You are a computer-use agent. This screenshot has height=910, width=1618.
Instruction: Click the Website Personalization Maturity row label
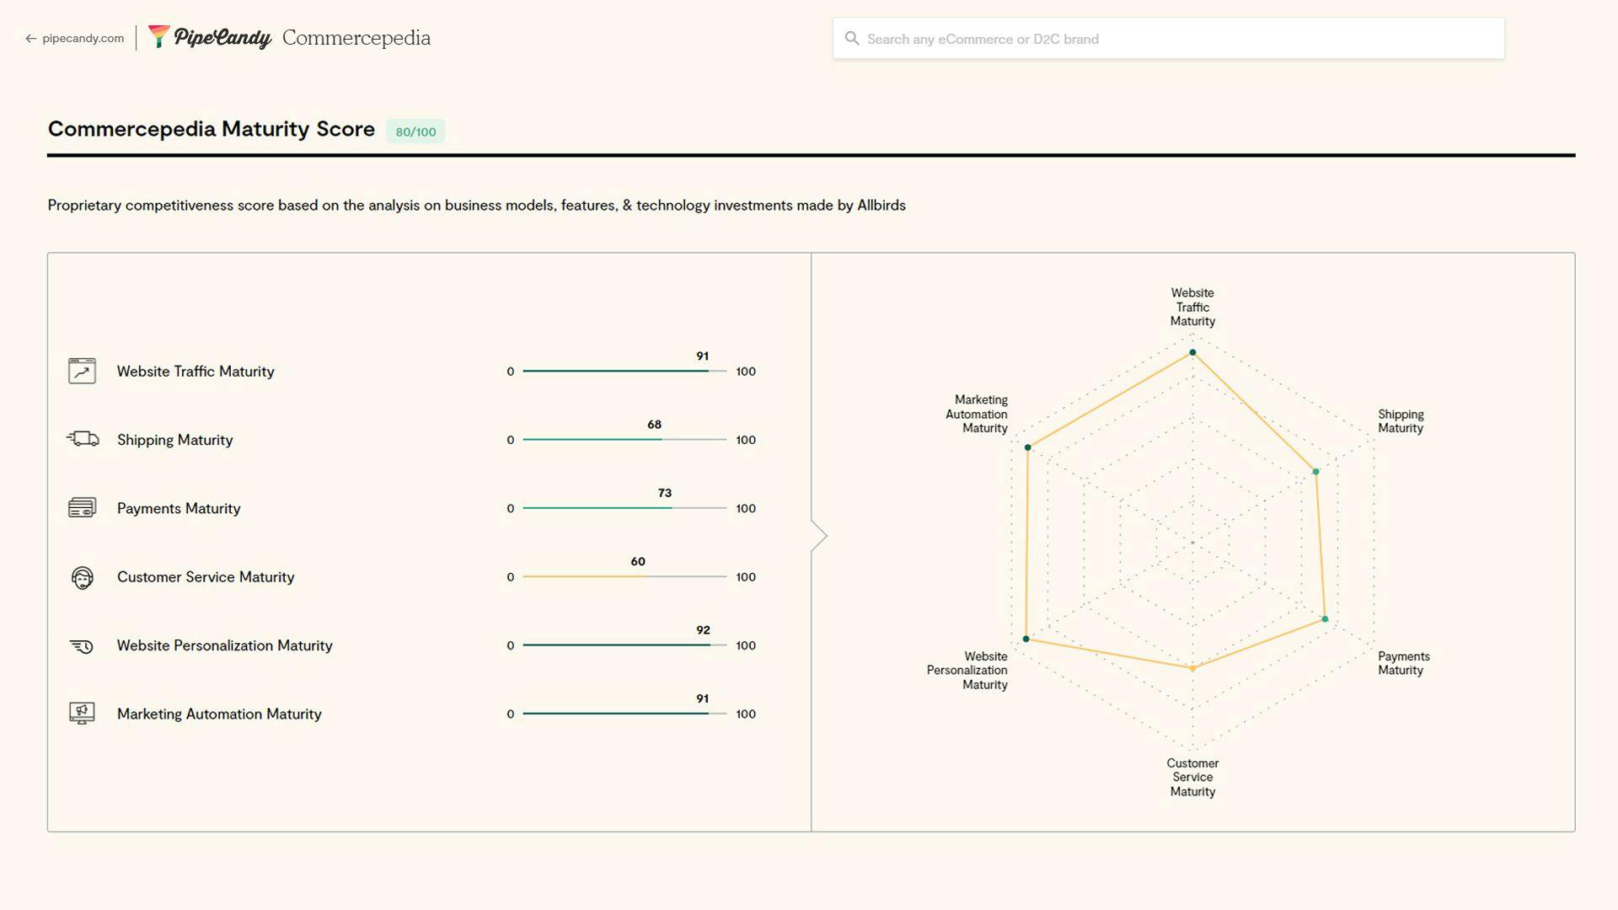pos(224,645)
